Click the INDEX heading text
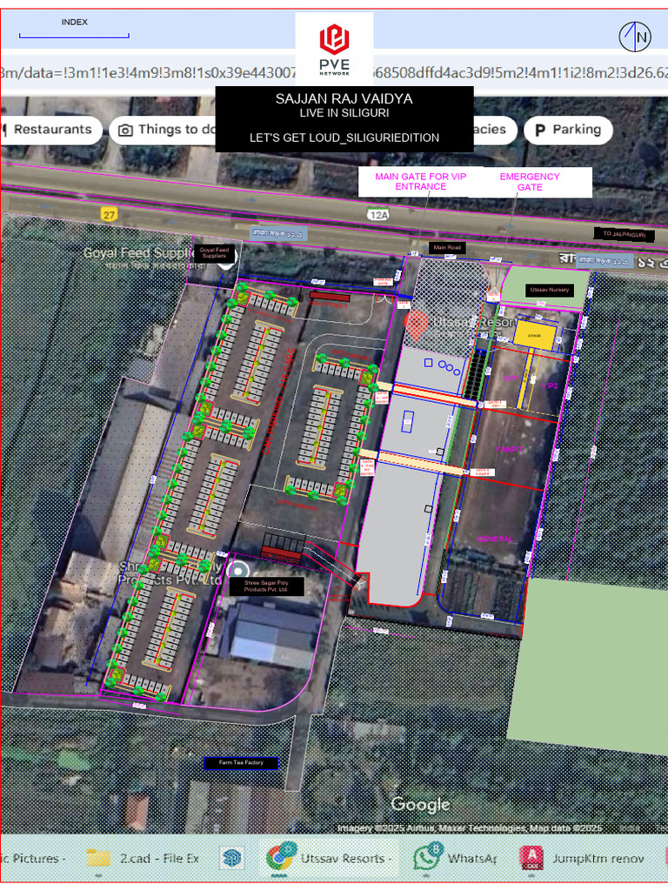This screenshot has width=668, height=891. [x=75, y=22]
